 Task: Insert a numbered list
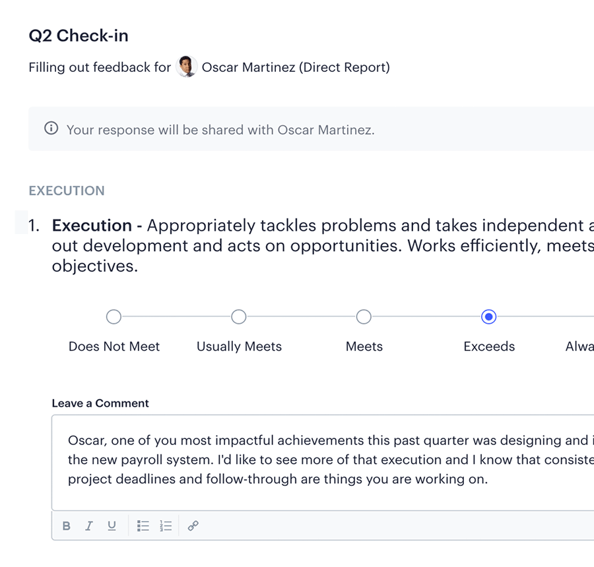pos(166,525)
